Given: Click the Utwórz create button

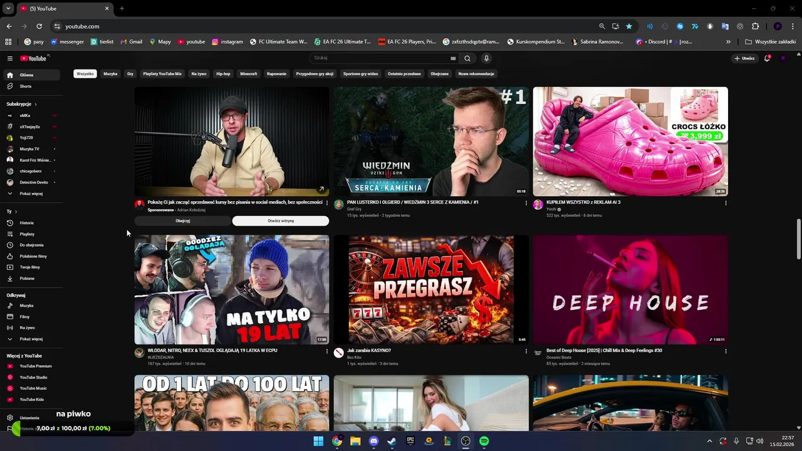Looking at the screenshot, I should coord(745,58).
